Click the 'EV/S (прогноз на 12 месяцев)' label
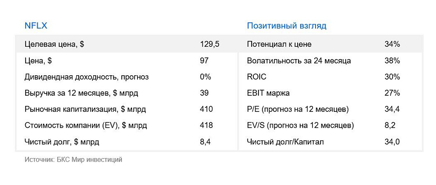This screenshot has width=436, height=185. [x=300, y=125]
